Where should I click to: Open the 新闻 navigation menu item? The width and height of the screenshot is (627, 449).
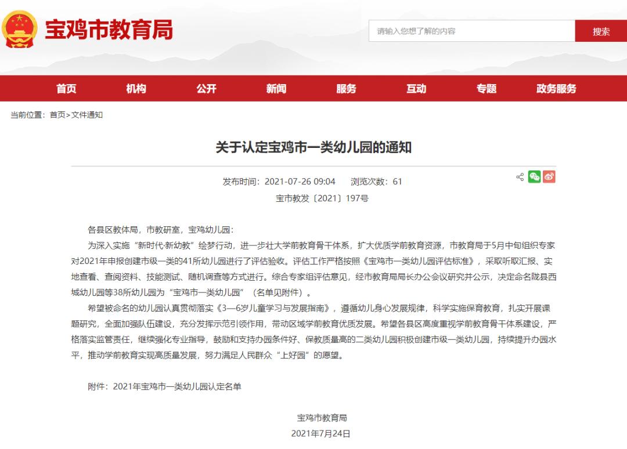point(276,89)
